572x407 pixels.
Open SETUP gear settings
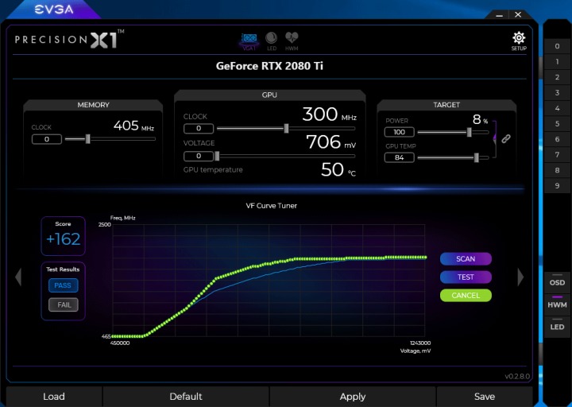[519, 41]
